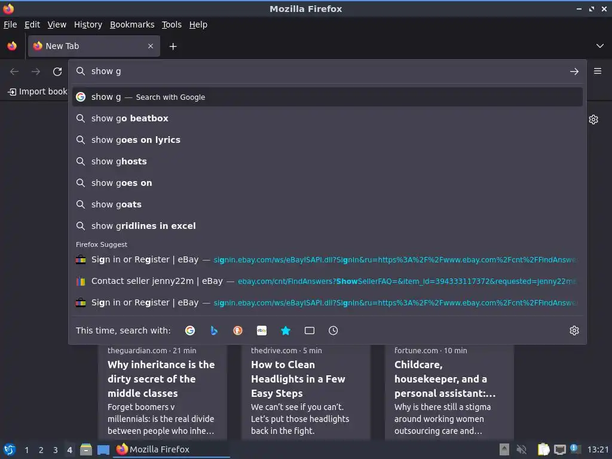
Task: Click the eject removable media tray icon
Action: [504, 449]
